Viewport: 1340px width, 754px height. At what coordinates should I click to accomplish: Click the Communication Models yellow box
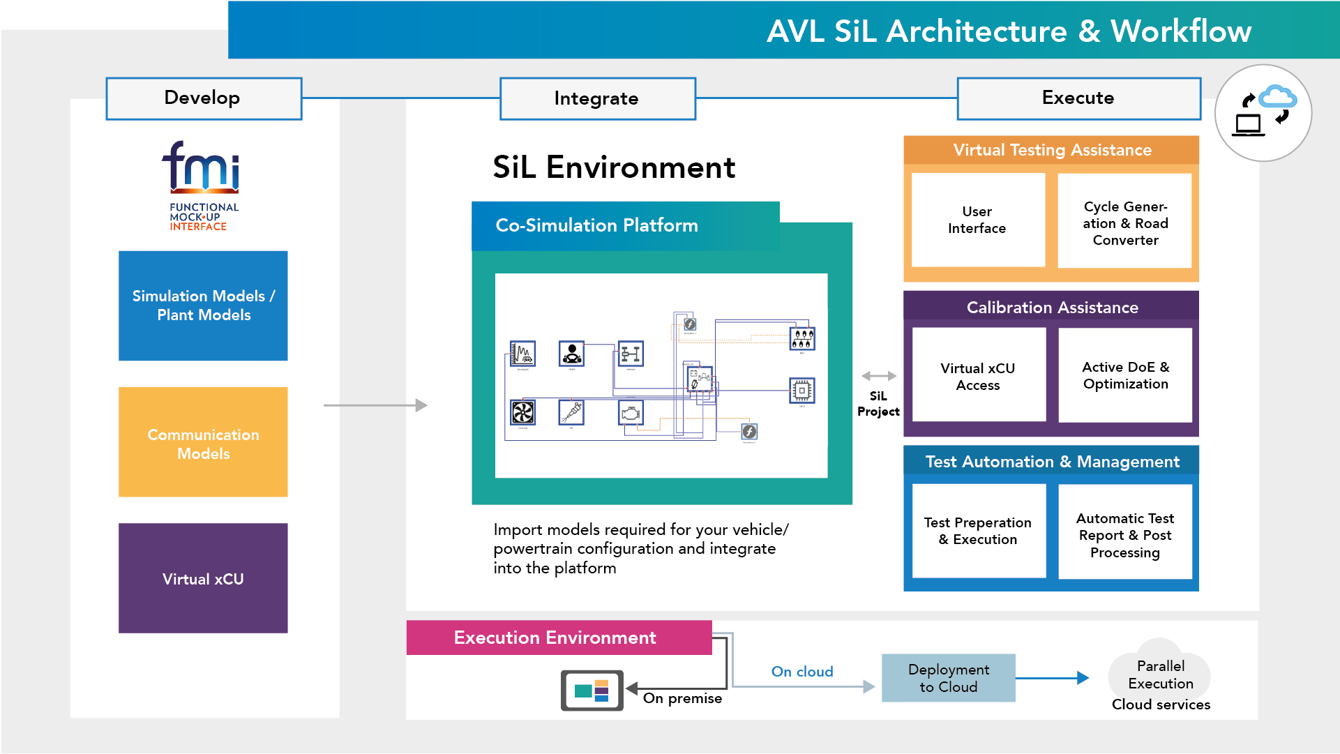click(x=203, y=442)
